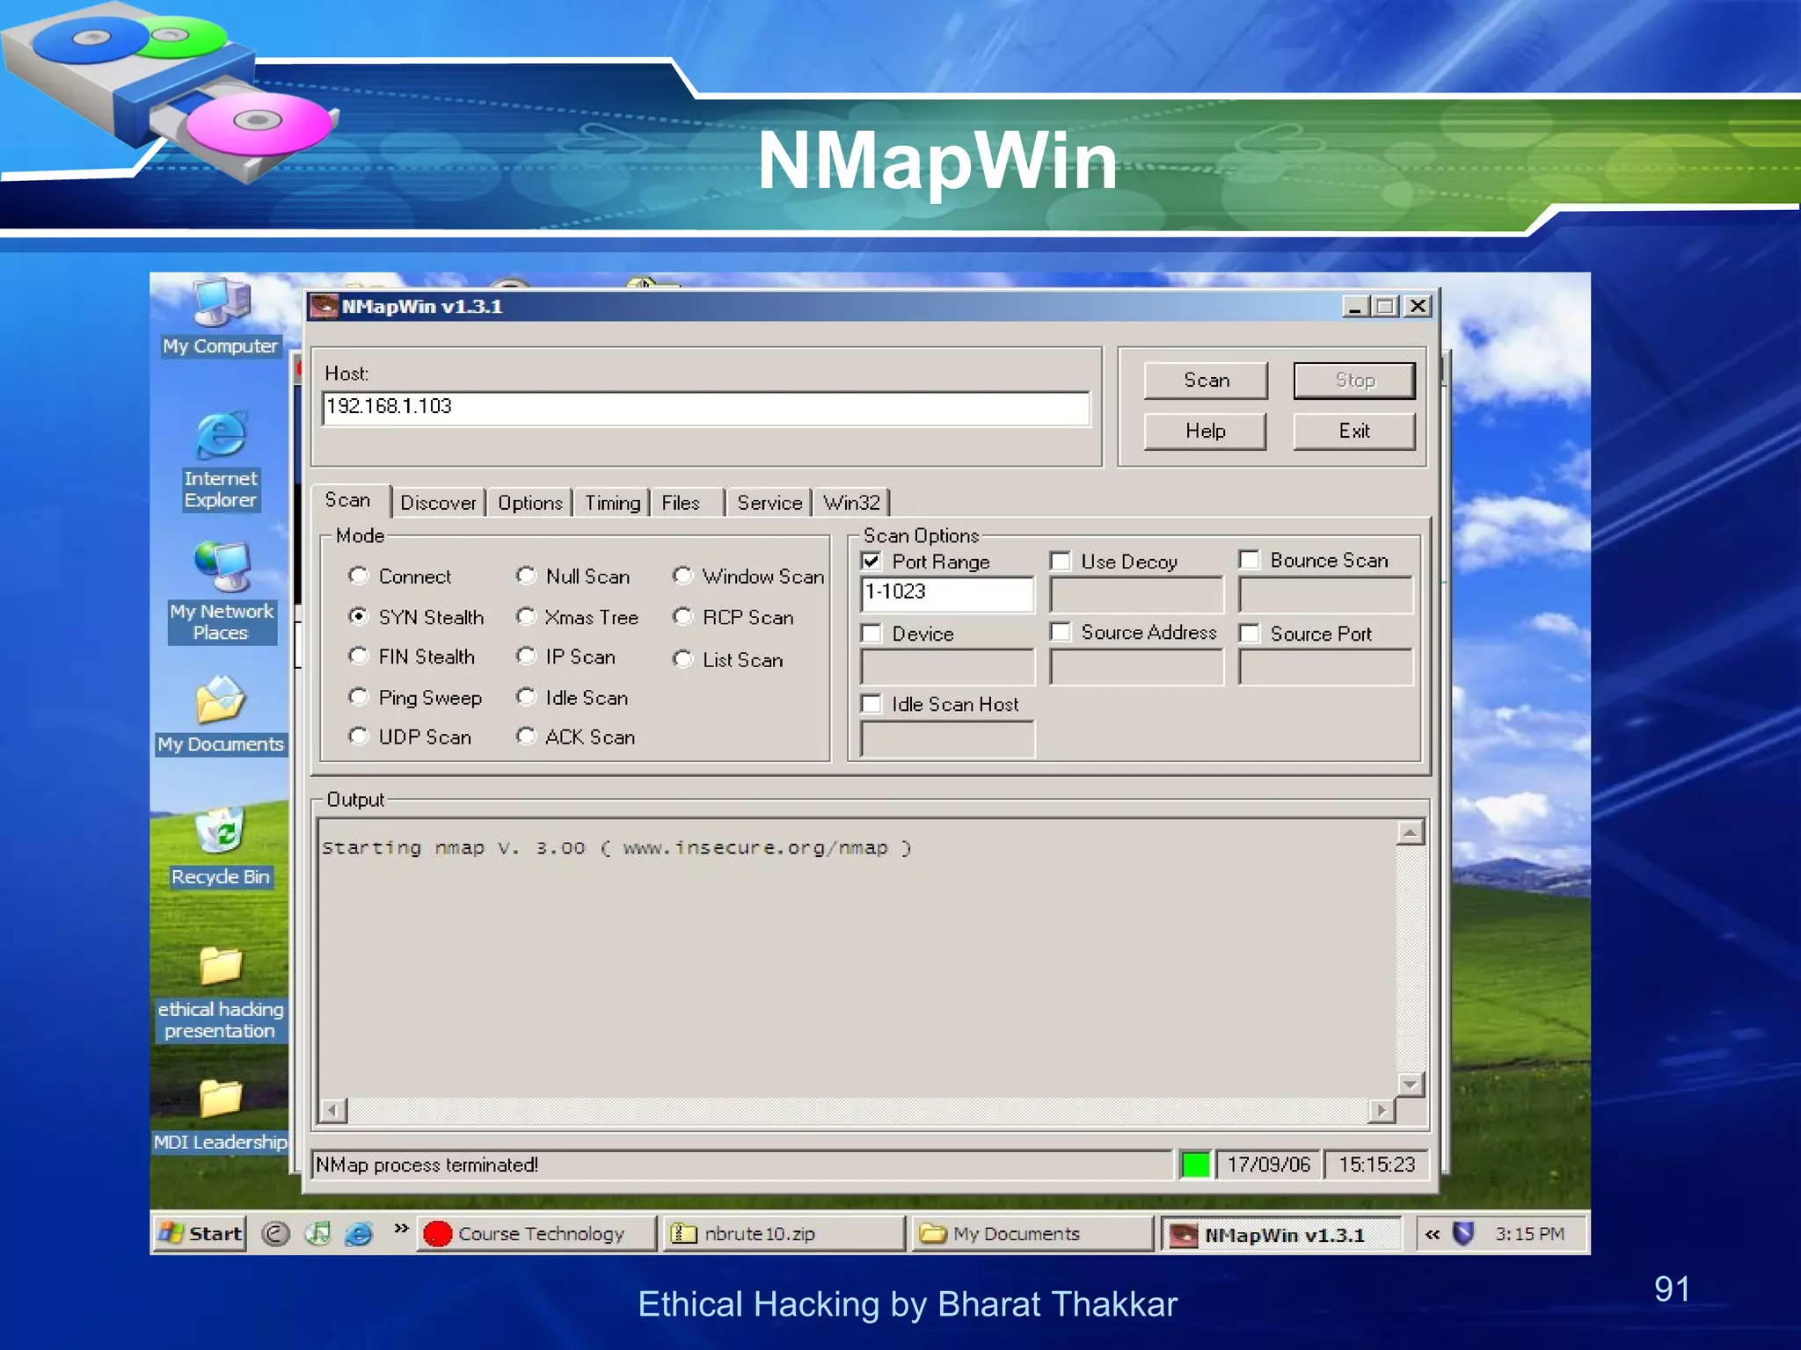
Task: Click output scrollbar down arrow
Action: coord(1410,1085)
